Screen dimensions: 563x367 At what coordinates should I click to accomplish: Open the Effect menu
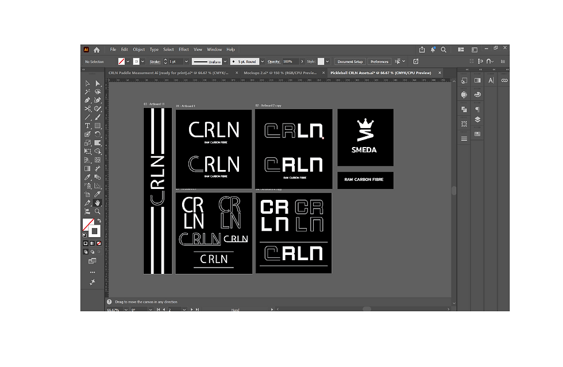[x=183, y=49]
